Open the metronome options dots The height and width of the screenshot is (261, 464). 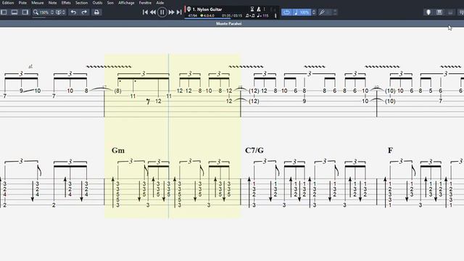pos(264,9)
